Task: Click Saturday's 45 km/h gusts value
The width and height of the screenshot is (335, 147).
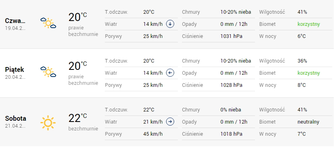Action: pyautogui.click(x=153, y=134)
